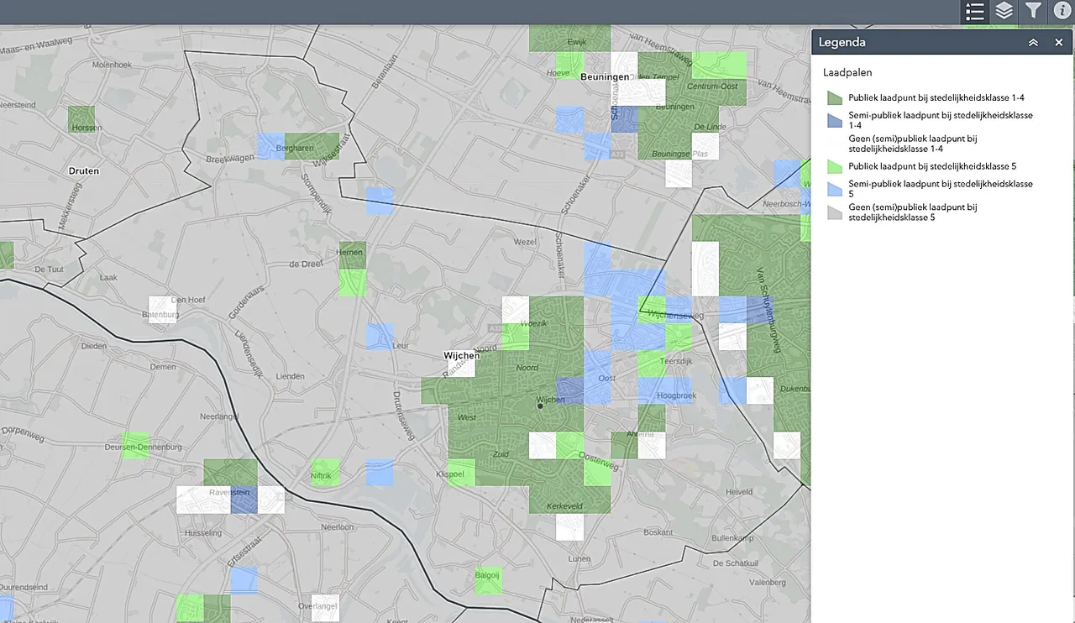This screenshot has height=623, width=1075.
Task: Click the light green Publiek klasse 5 swatch
Action: pyautogui.click(x=834, y=166)
